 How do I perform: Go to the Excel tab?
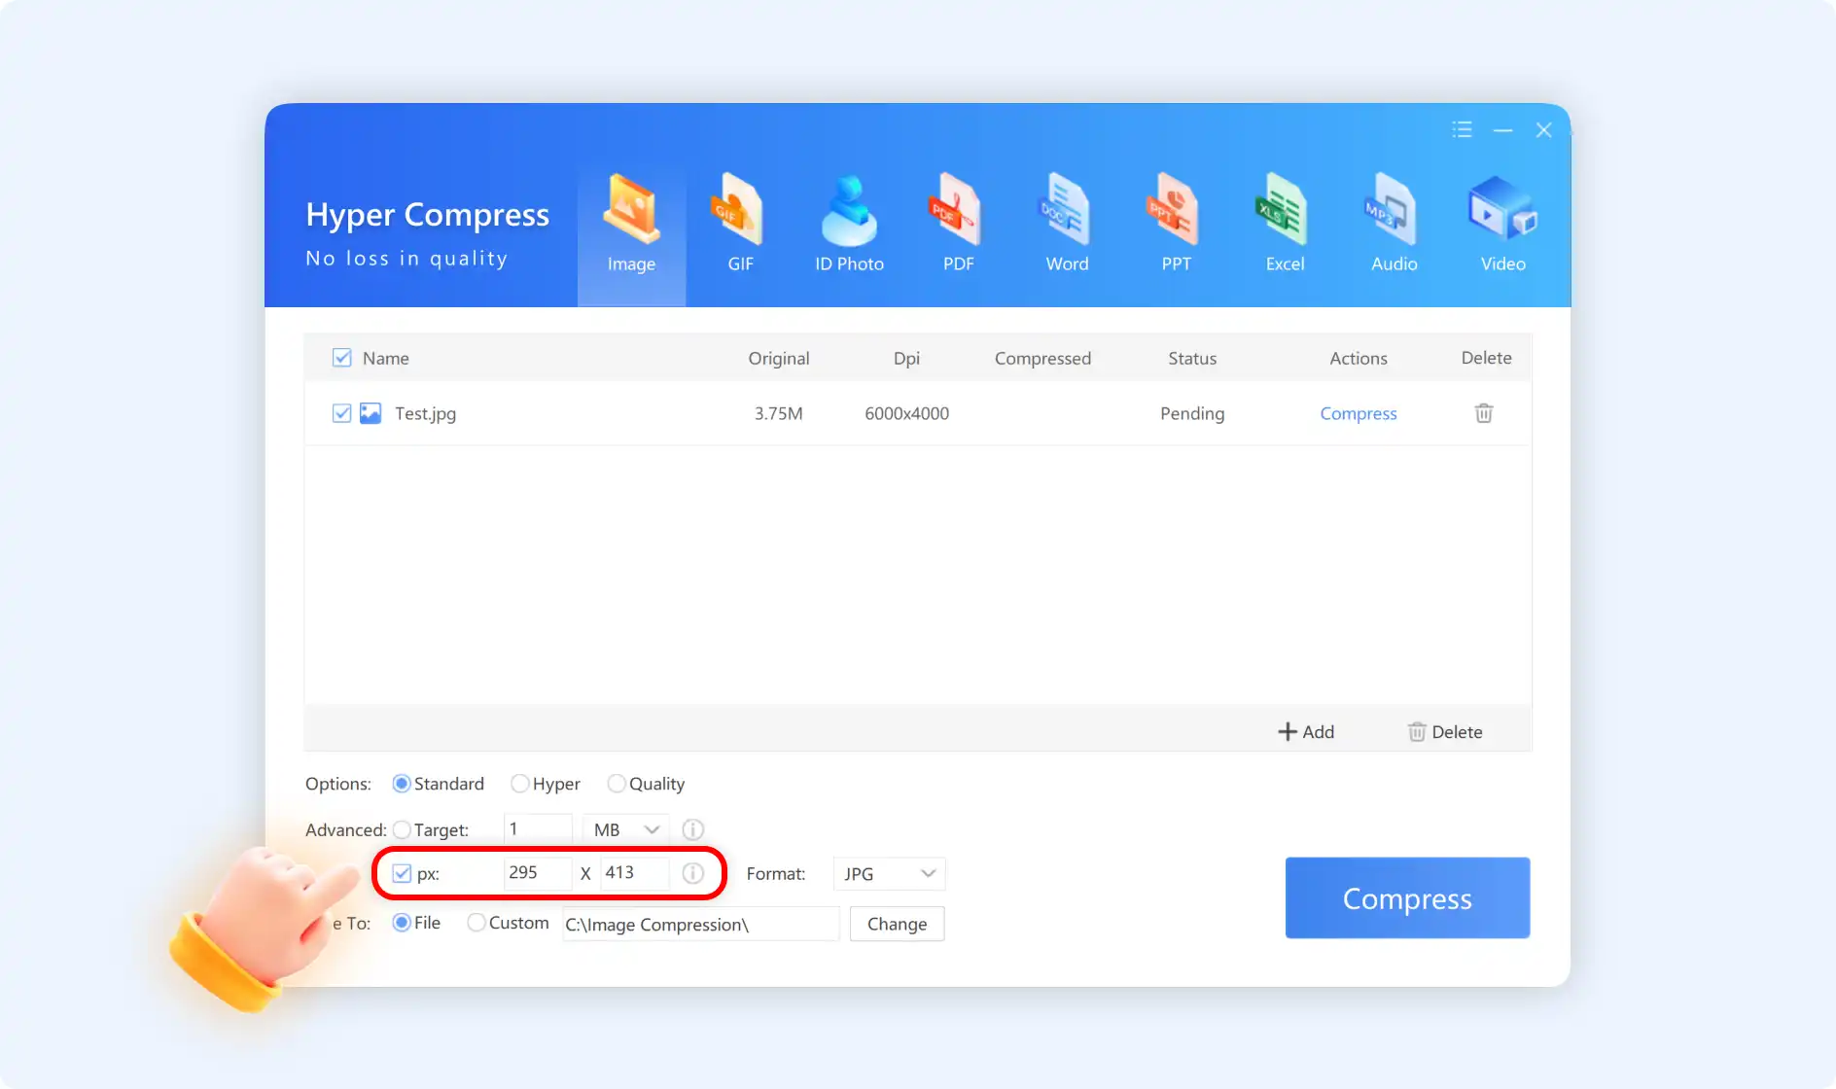(x=1285, y=225)
